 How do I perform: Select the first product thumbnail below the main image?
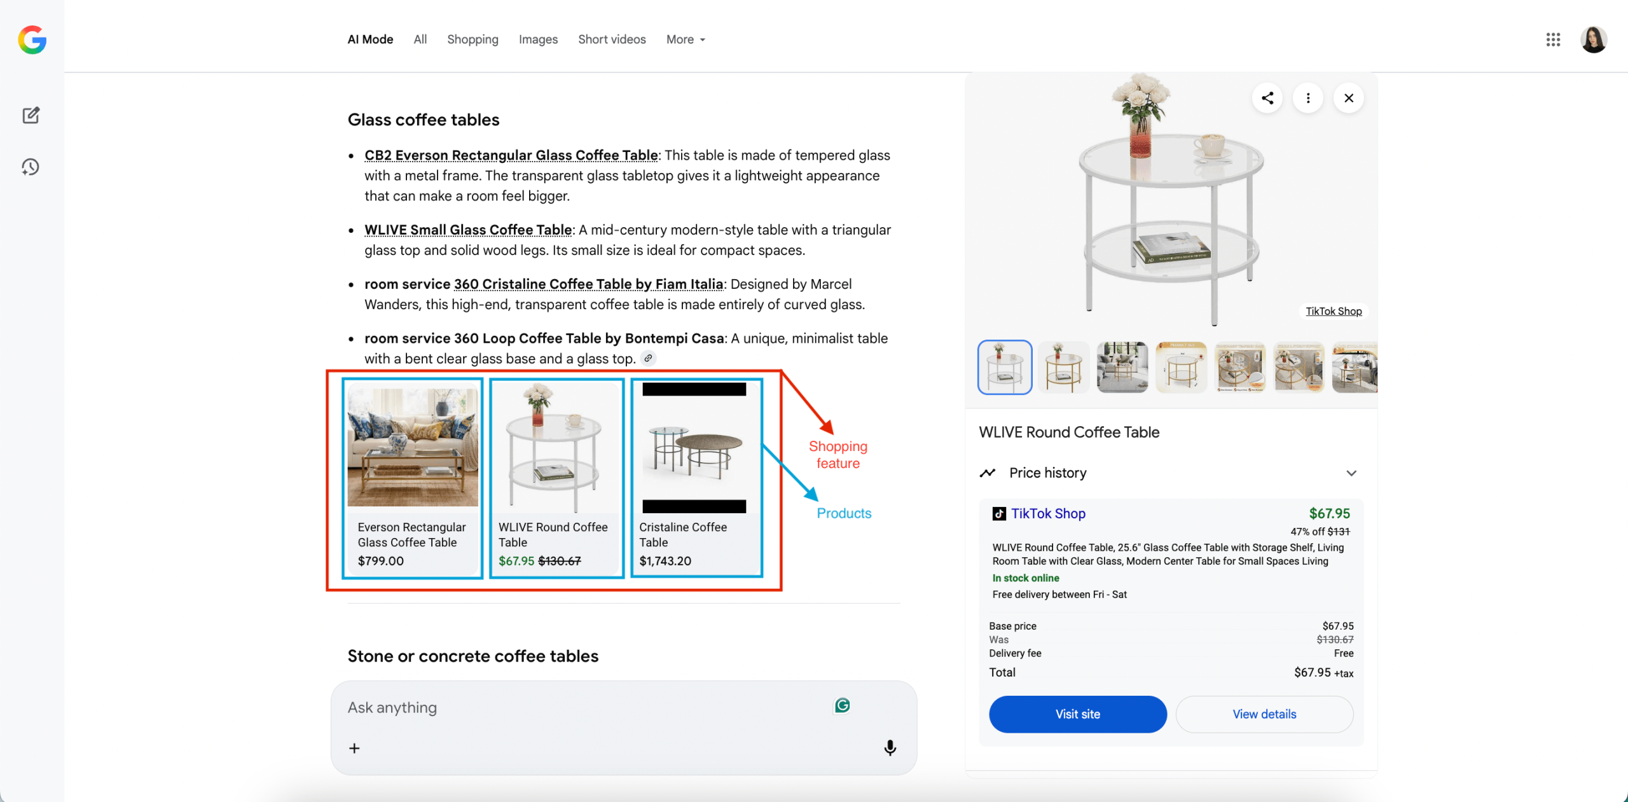(1004, 367)
